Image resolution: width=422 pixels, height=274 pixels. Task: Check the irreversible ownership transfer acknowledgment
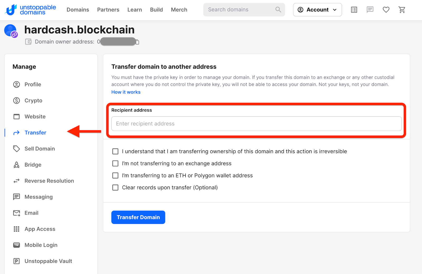[115, 151]
